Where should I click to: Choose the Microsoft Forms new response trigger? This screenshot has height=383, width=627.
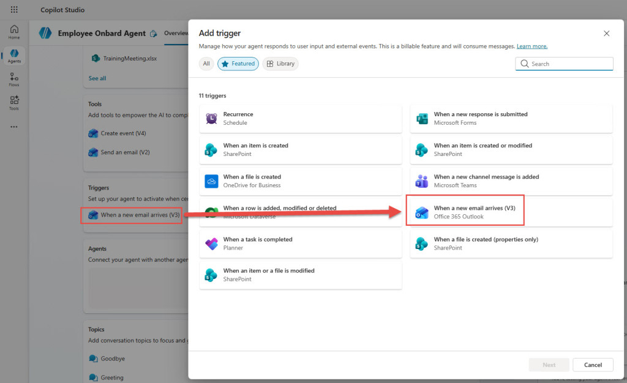click(511, 119)
